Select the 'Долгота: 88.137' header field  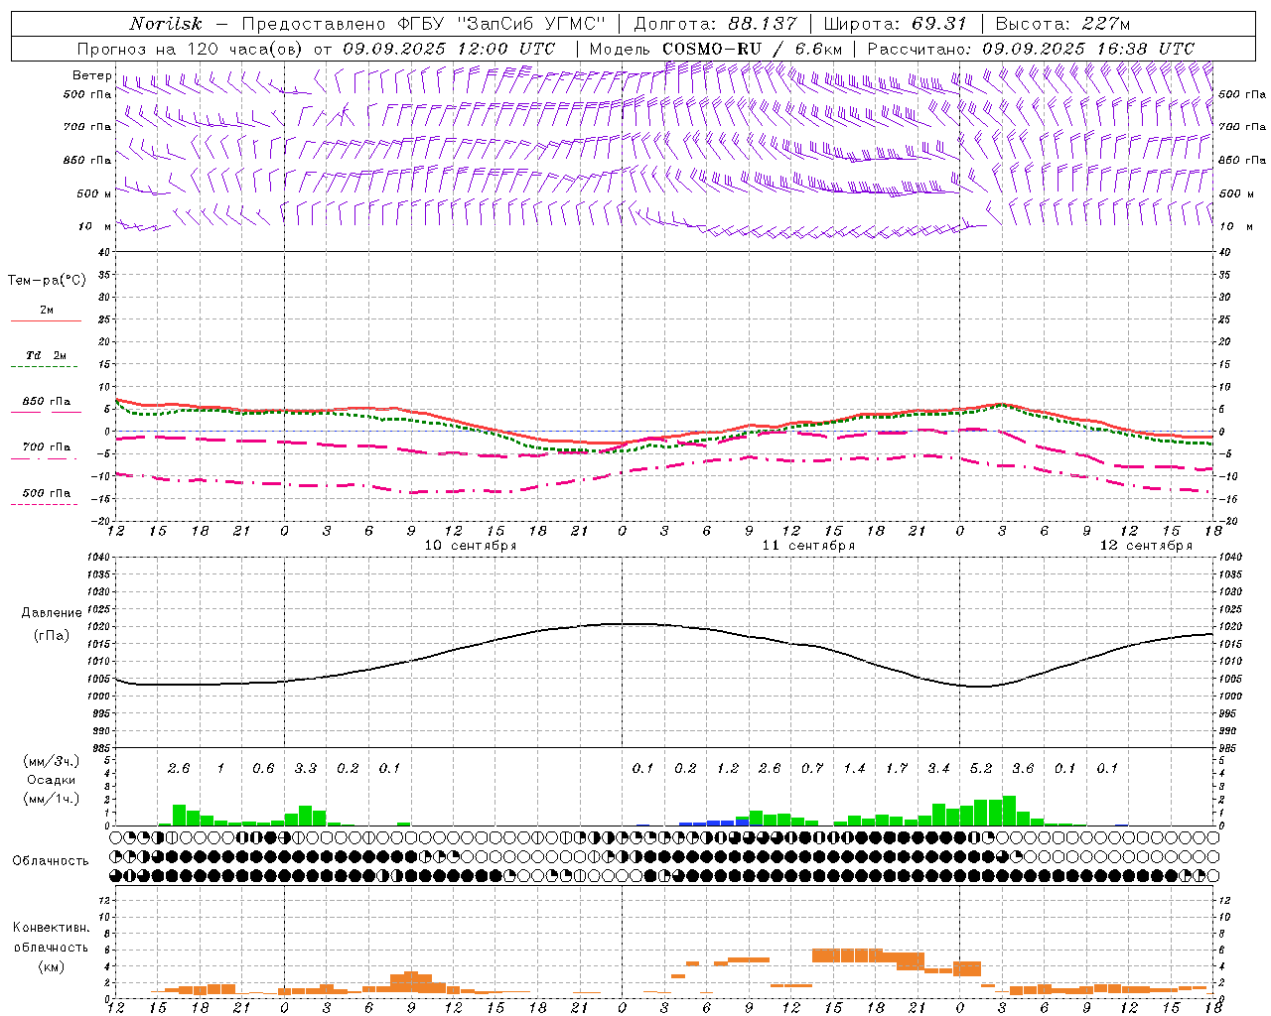(x=715, y=24)
